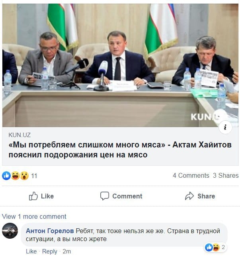Open the 4 Comments list
This screenshot has height=259, width=240.
(x=191, y=175)
